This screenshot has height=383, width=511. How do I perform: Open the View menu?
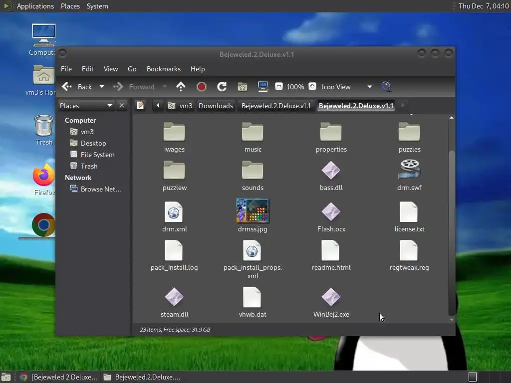tap(111, 69)
